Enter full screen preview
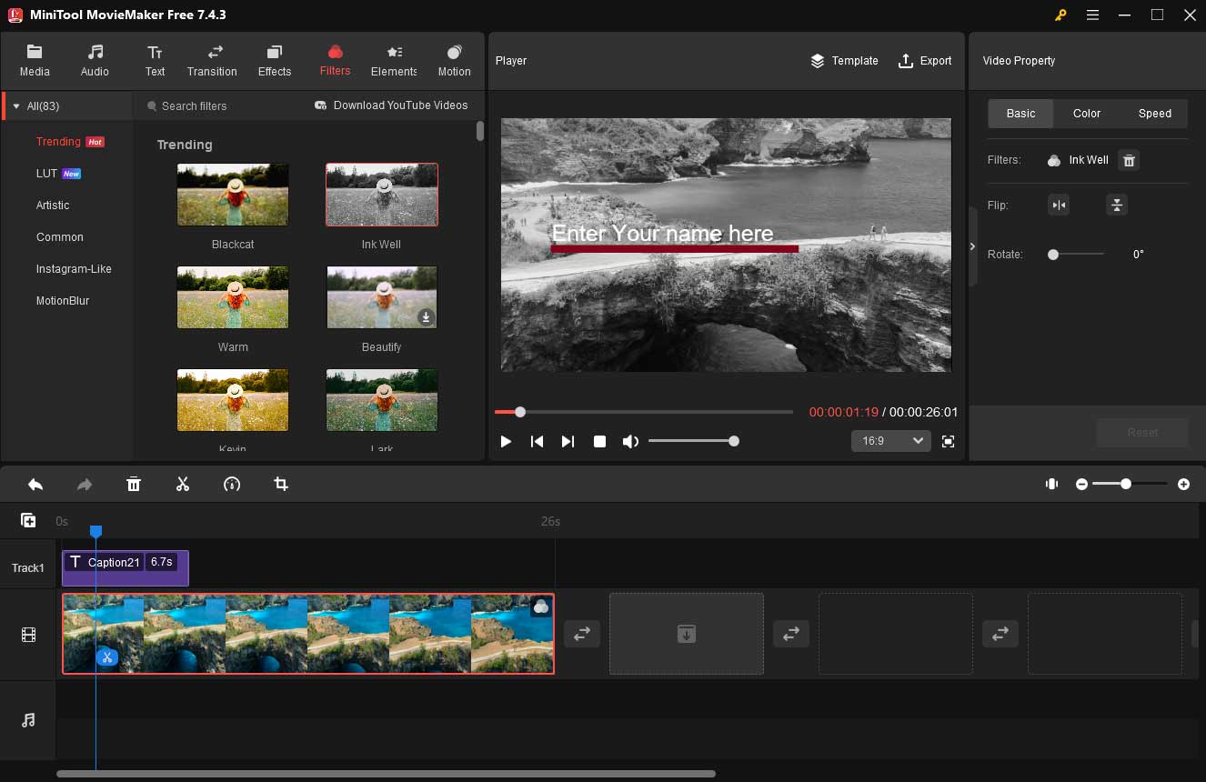Image resolution: width=1206 pixels, height=782 pixels. pos(948,441)
